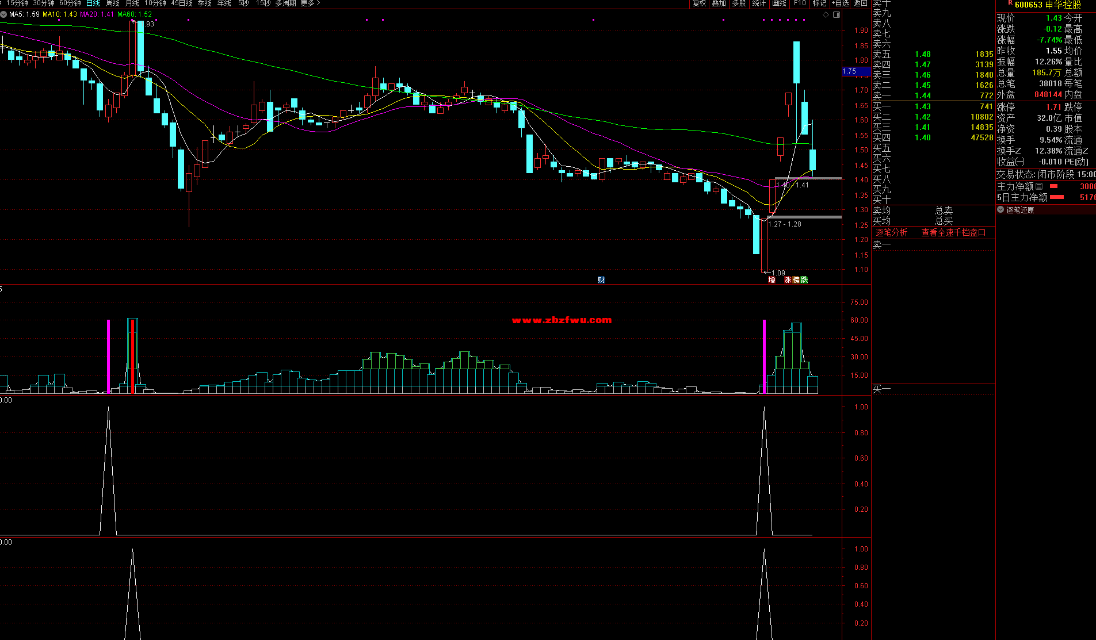Select the 年线 yearly chart tab

(224, 3)
